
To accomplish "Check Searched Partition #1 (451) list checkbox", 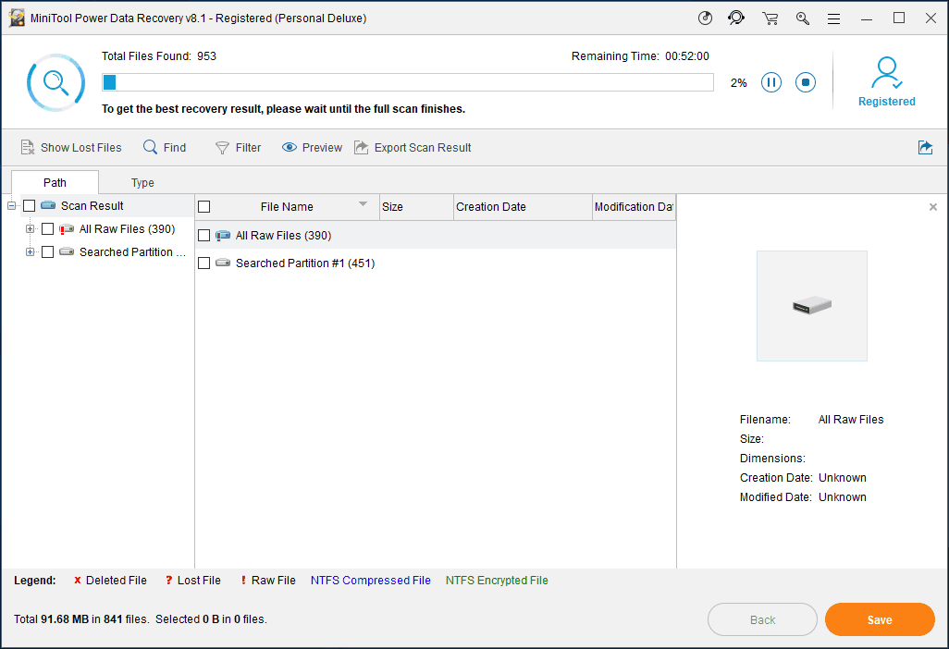I will click(204, 263).
